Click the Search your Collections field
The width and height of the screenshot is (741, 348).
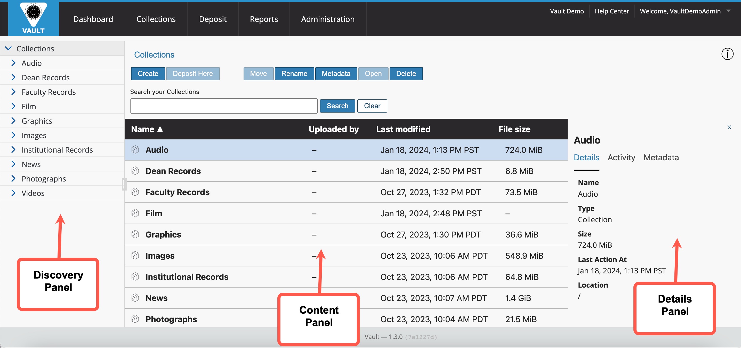pos(223,106)
